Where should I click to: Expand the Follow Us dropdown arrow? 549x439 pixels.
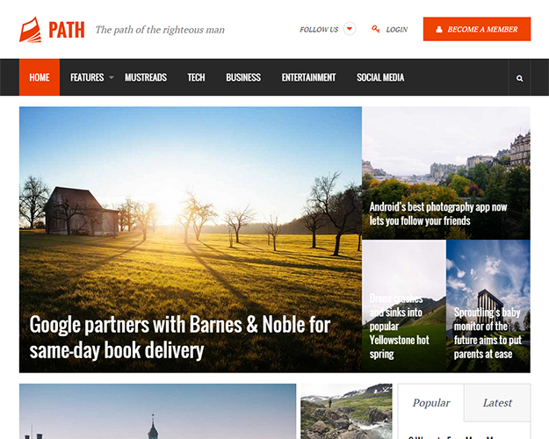pyautogui.click(x=350, y=29)
